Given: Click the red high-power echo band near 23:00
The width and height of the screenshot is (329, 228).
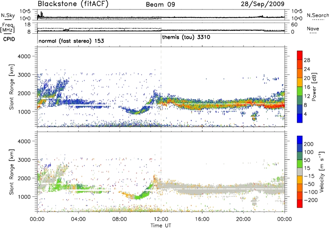Looking at the screenshot, I should pyautogui.click(x=275, y=106).
